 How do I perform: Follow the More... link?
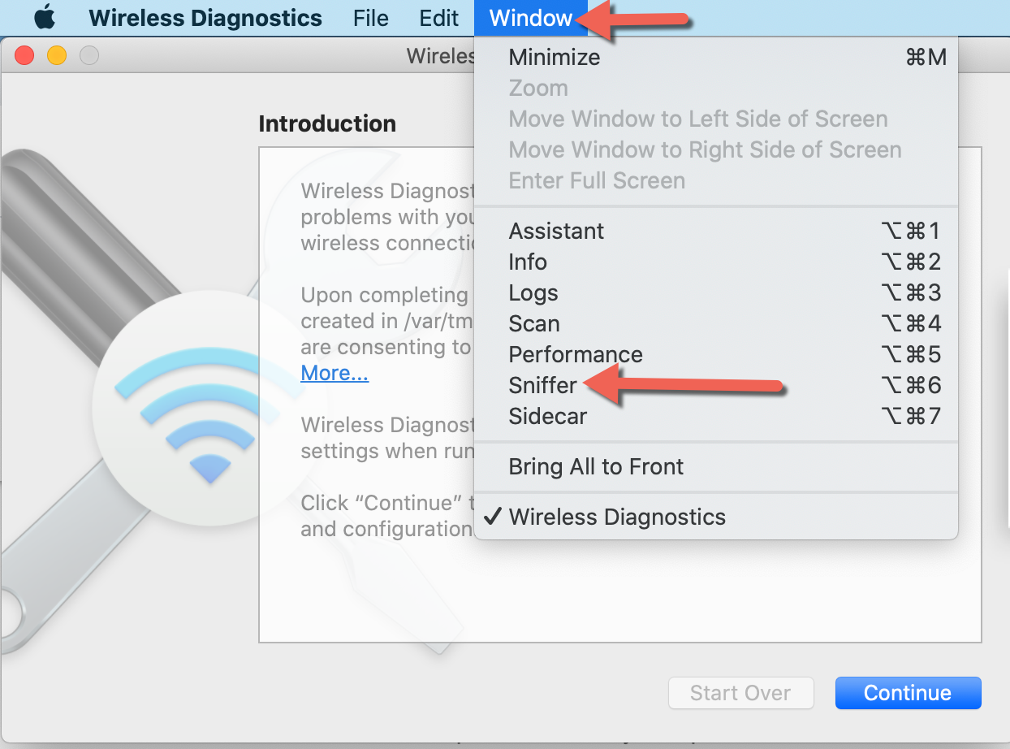[335, 374]
